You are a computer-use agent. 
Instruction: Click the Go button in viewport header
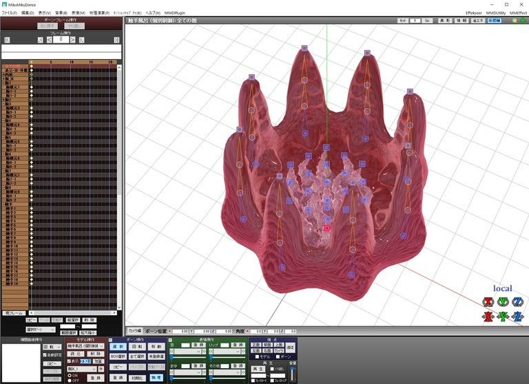point(427,21)
